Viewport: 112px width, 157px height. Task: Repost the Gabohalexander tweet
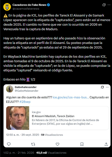33,144
